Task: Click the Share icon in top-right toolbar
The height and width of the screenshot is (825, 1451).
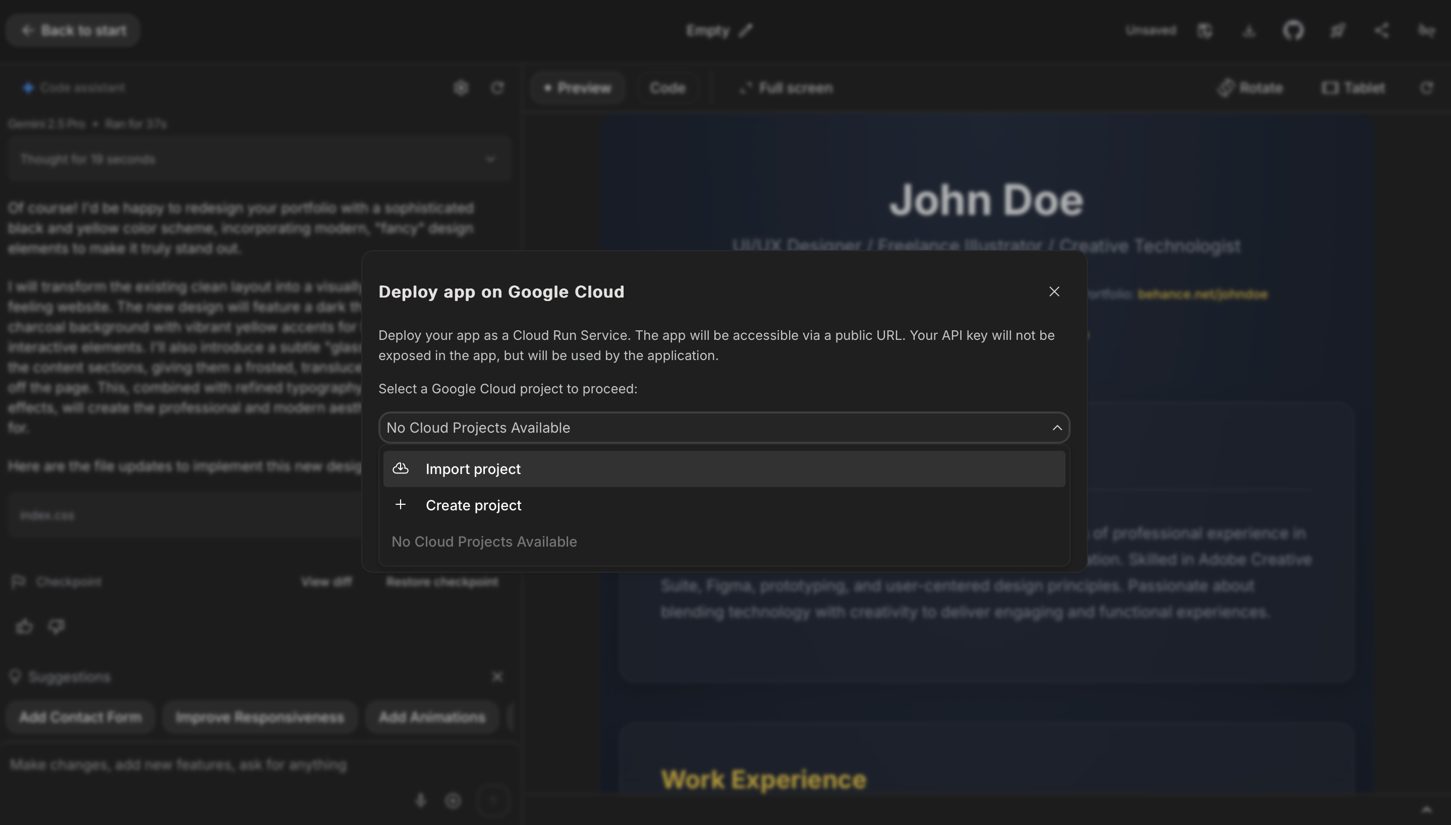Action: [x=1381, y=31]
